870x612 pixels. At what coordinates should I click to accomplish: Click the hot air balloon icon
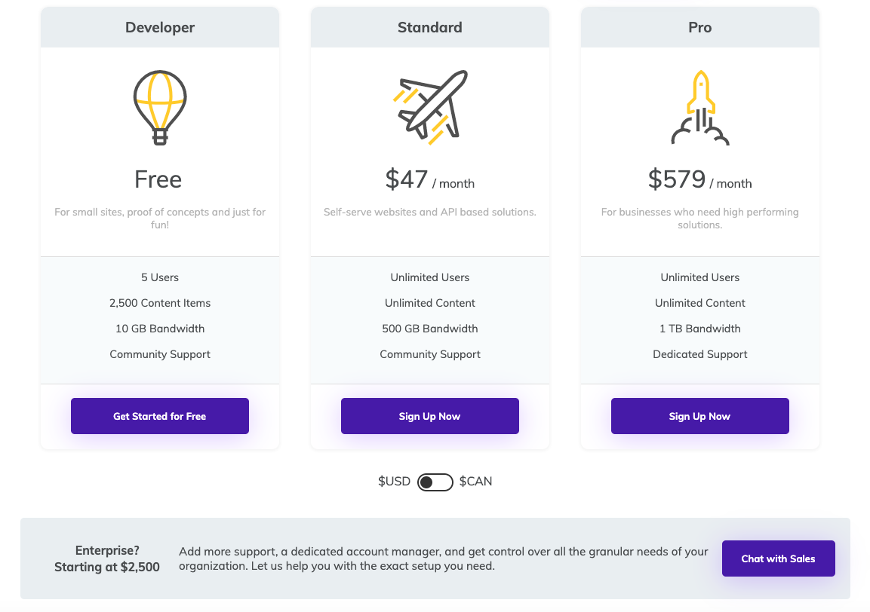160,108
